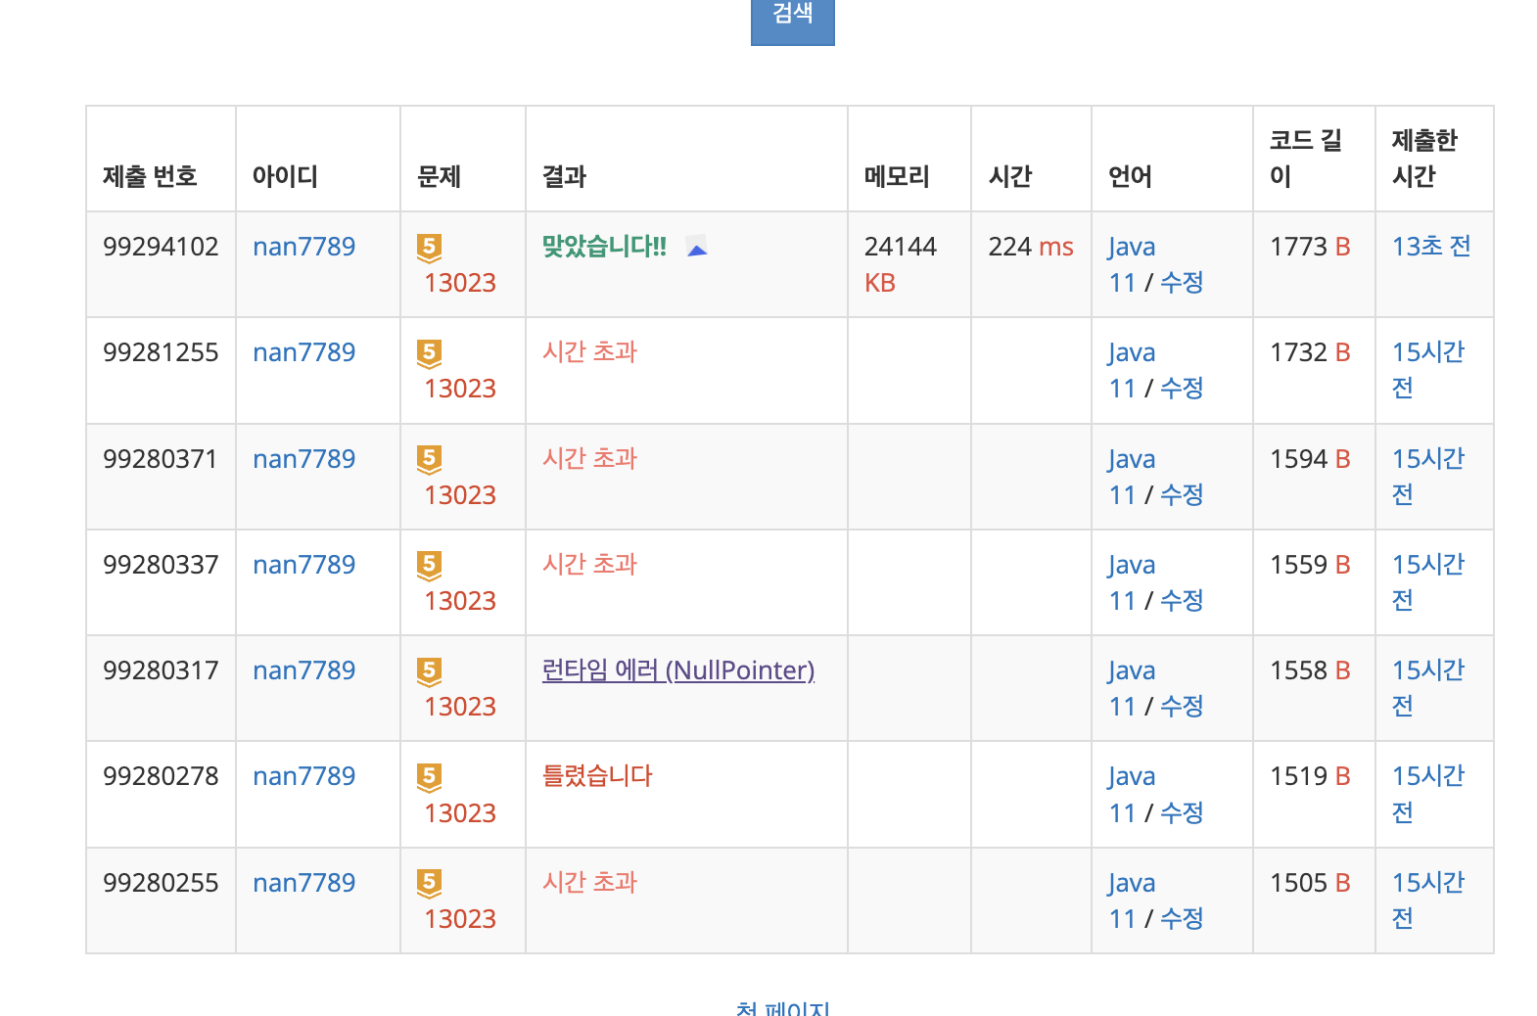Viewport: 1537px width, 1016px height.
Task: Click 시간 초과 result in row 99280337
Action: 589,565
